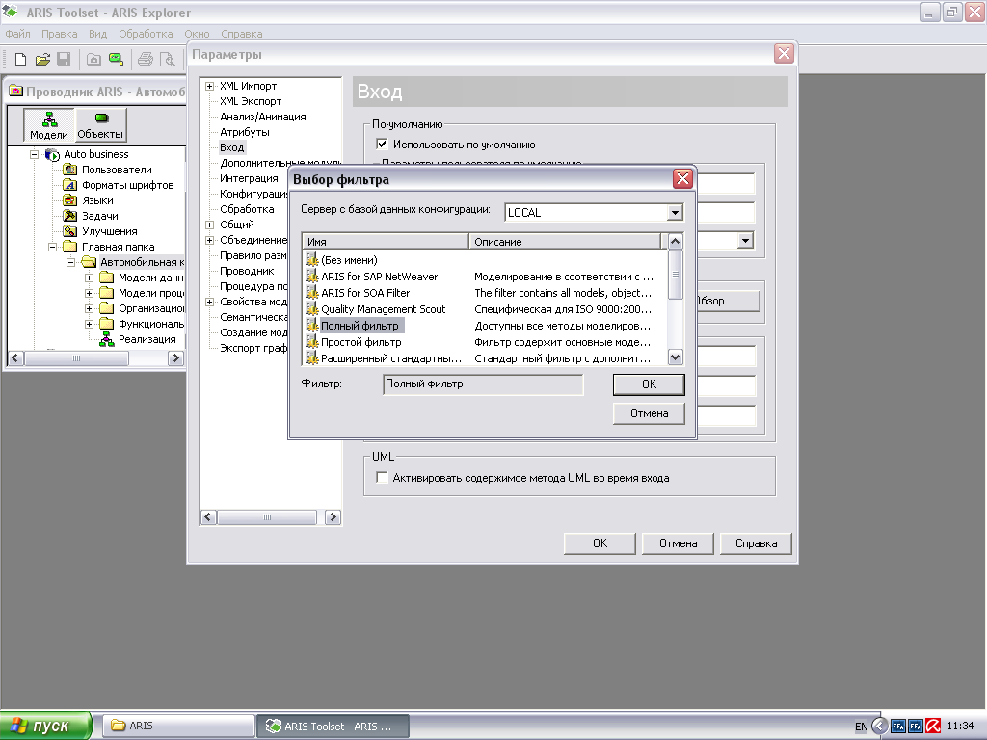Collapse Главная папка tree node

point(52,247)
